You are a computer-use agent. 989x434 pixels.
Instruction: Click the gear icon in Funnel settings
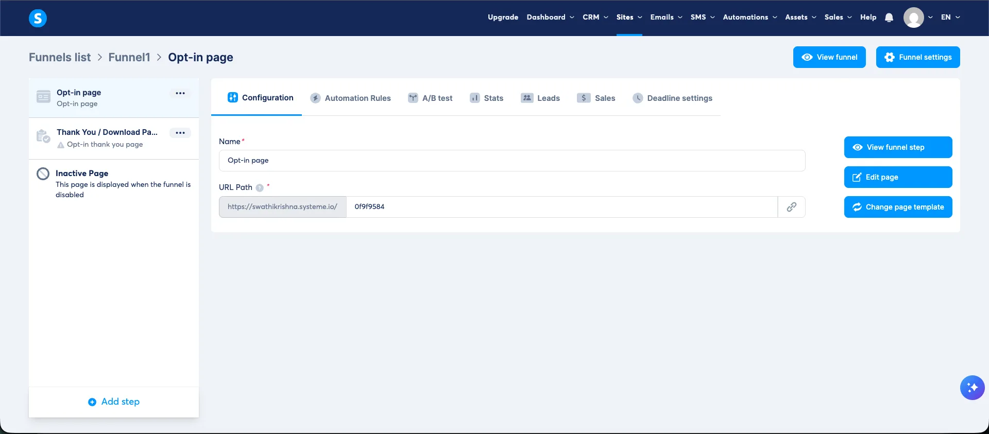[x=890, y=57]
